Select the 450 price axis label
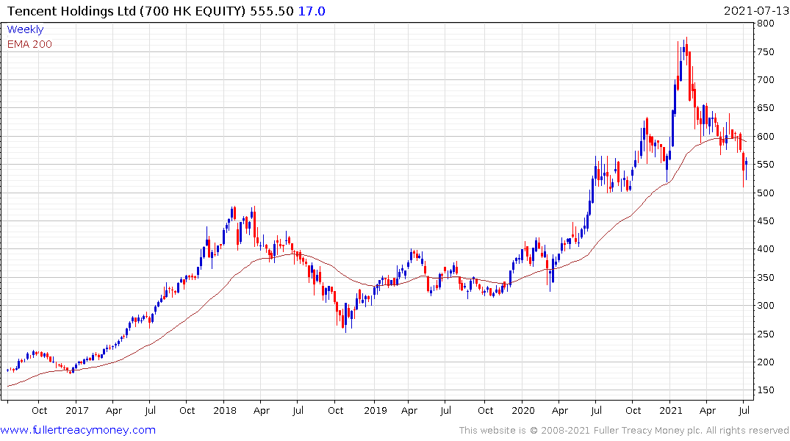This screenshot has height=441, width=790. tap(766, 220)
